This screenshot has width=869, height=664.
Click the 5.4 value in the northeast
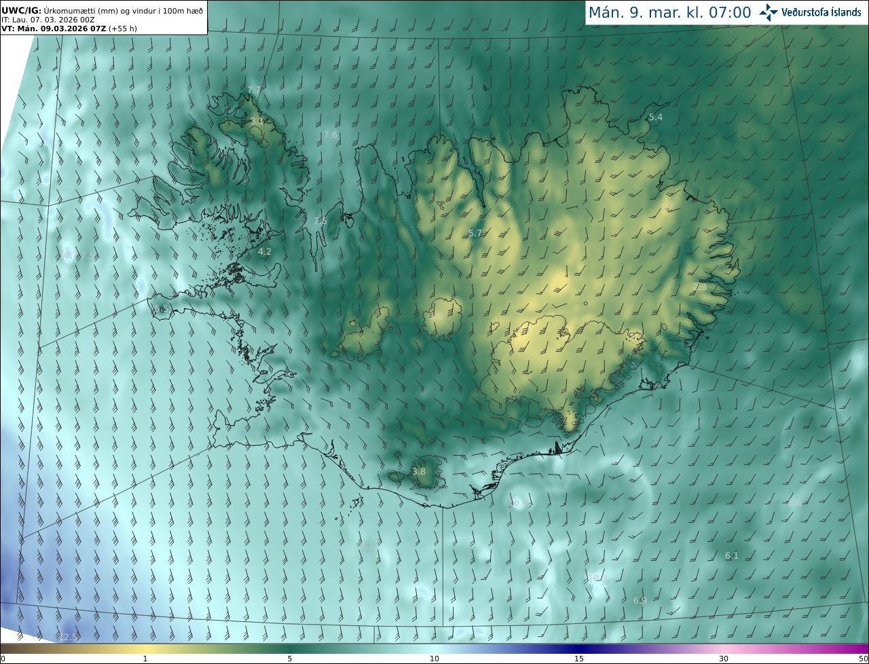tap(656, 117)
